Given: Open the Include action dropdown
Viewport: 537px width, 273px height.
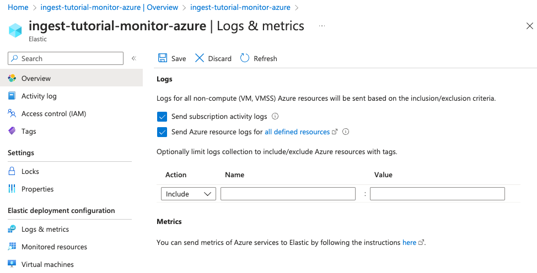Looking at the screenshot, I should (188, 194).
